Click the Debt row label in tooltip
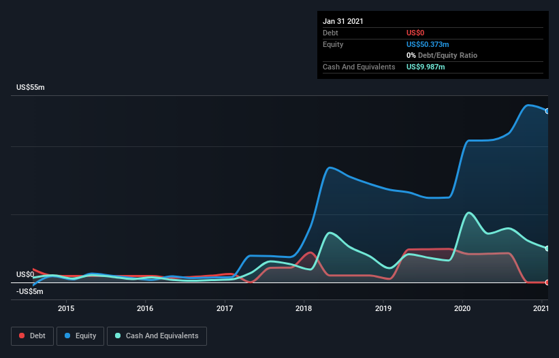This screenshot has height=358, width=559. 330,33
